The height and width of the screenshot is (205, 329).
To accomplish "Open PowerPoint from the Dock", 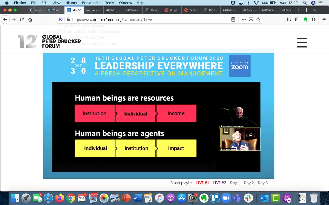I will point(126,198).
